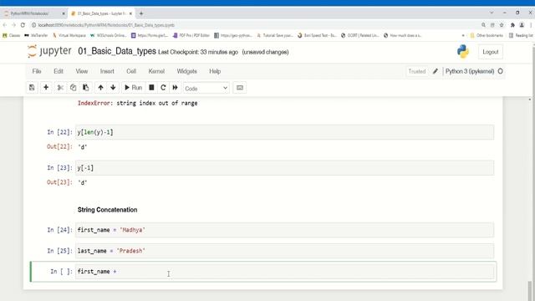
Task: Open the File menu
Action: point(37,71)
